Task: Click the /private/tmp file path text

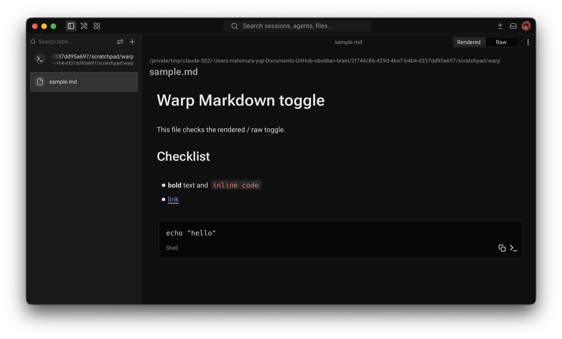Action: (325, 61)
